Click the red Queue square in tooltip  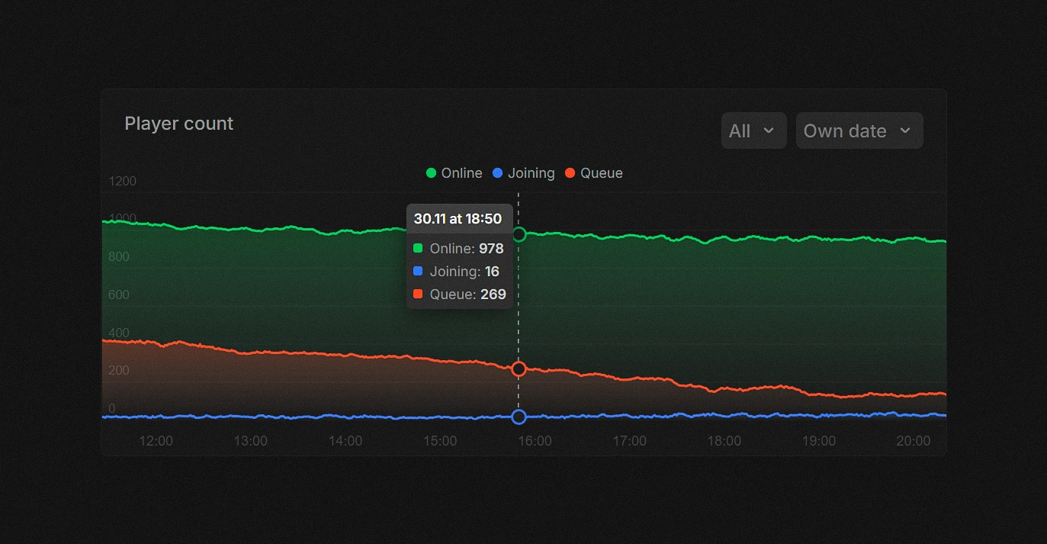click(x=418, y=294)
